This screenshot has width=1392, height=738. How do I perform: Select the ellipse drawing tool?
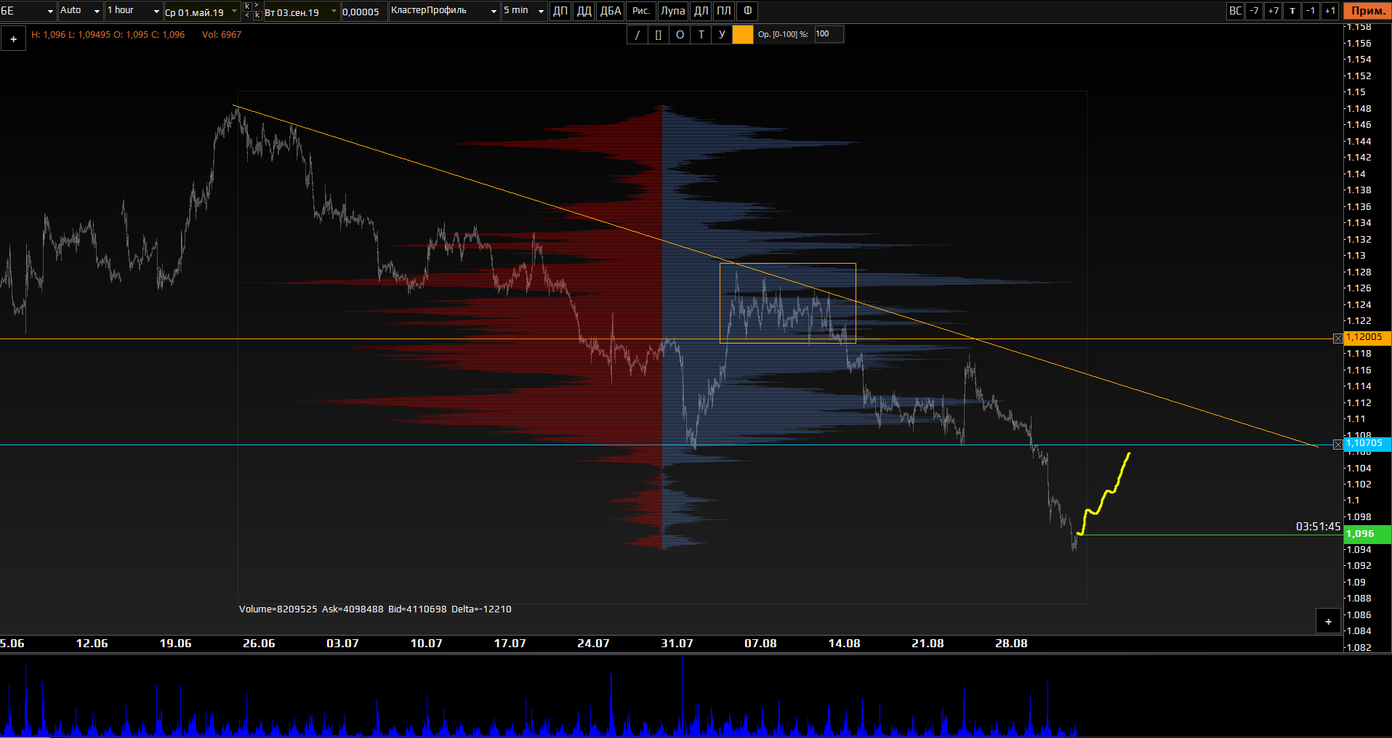point(680,35)
